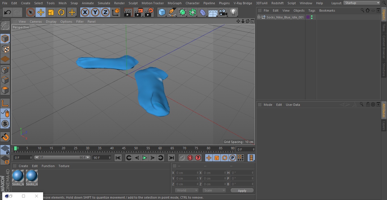Click Go to Start of animation
Viewport: 387px width, 200px height.
(x=118, y=158)
